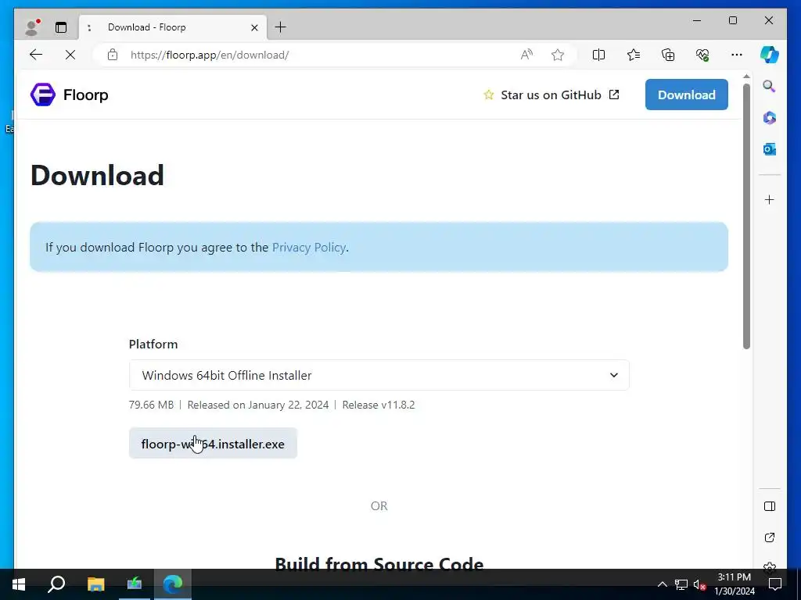The width and height of the screenshot is (801, 600).
Task: Open Browser essentials heart icon
Action: coord(702,55)
